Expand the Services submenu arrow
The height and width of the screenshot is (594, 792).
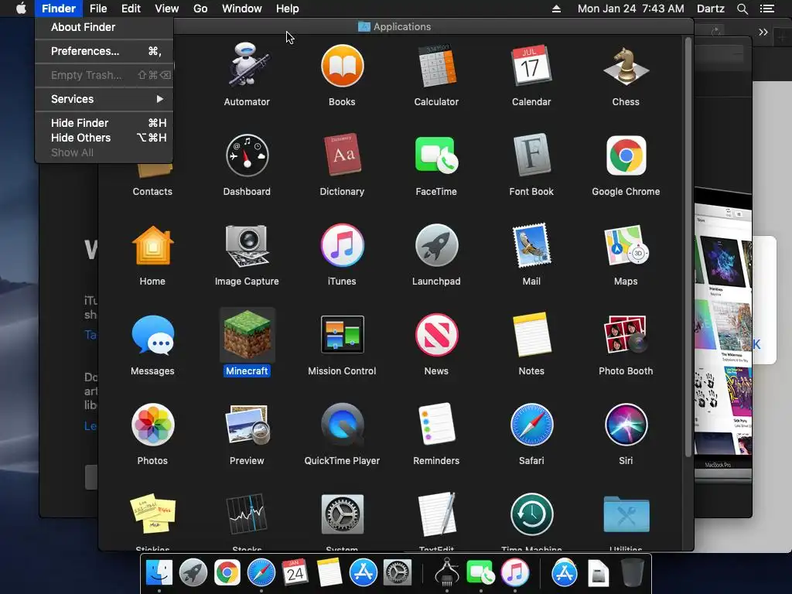[x=159, y=99]
